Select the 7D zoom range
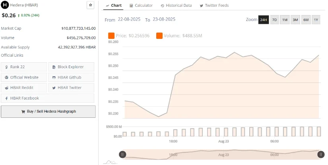The width and height of the screenshot is (328, 165). click(x=274, y=20)
